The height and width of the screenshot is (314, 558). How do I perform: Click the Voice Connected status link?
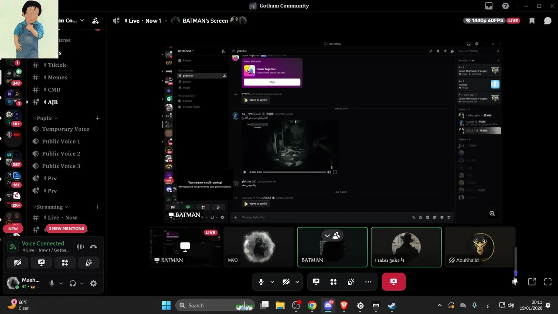(43, 243)
